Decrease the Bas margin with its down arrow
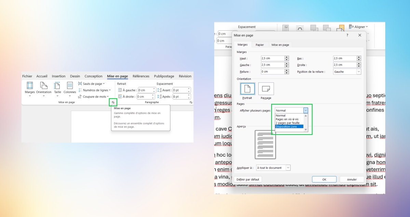This screenshot has height=217, width=410. 359,60
